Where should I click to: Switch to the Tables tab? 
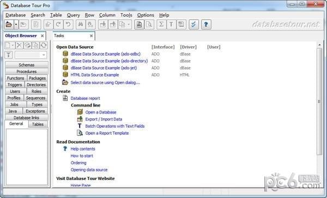[38, 124]
